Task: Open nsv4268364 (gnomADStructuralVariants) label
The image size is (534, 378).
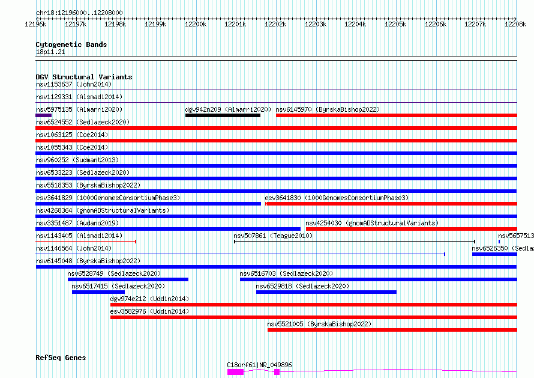Action: point(103,210)
